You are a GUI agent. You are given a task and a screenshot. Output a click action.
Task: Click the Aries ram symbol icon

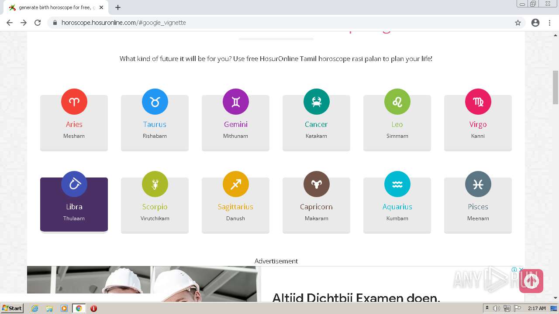(74, 102)
